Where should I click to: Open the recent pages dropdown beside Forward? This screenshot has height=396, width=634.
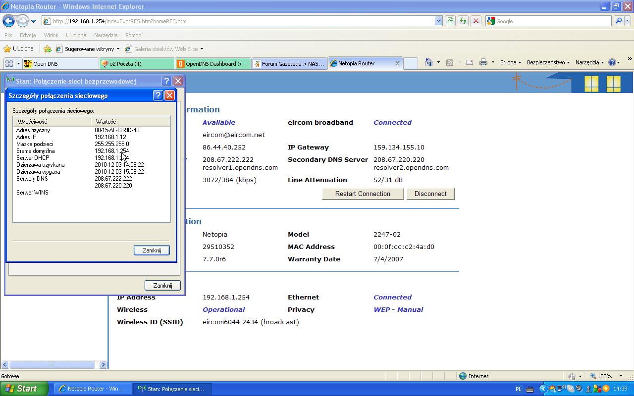click(x=33, y=21)
